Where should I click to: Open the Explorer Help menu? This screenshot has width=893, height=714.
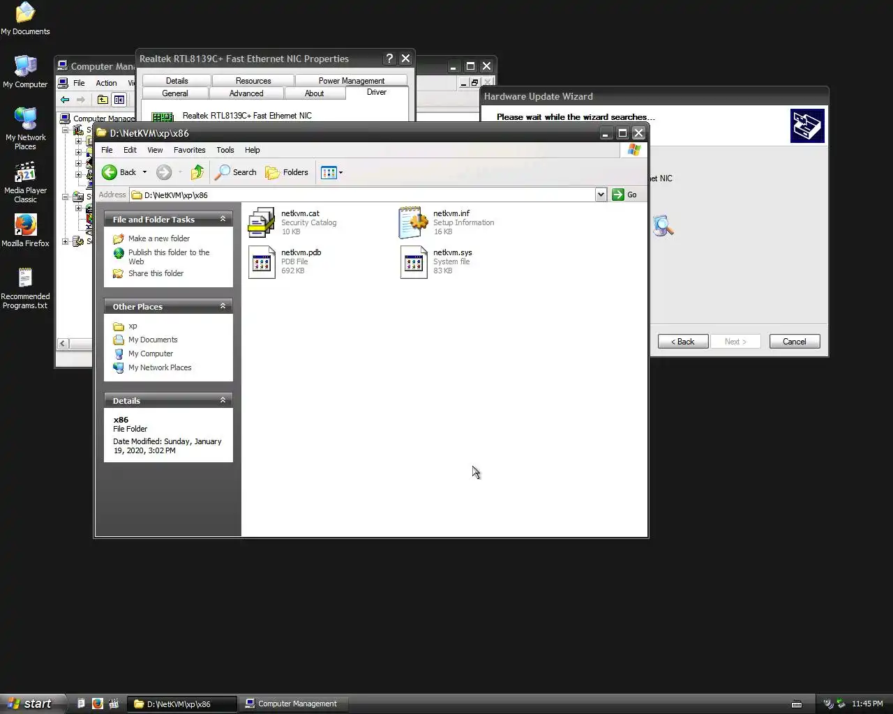tap(252, 150)
